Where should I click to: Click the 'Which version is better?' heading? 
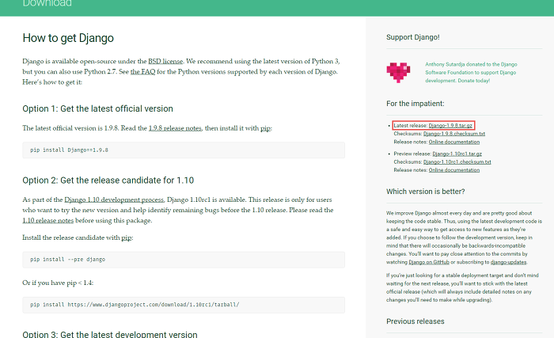426,192
